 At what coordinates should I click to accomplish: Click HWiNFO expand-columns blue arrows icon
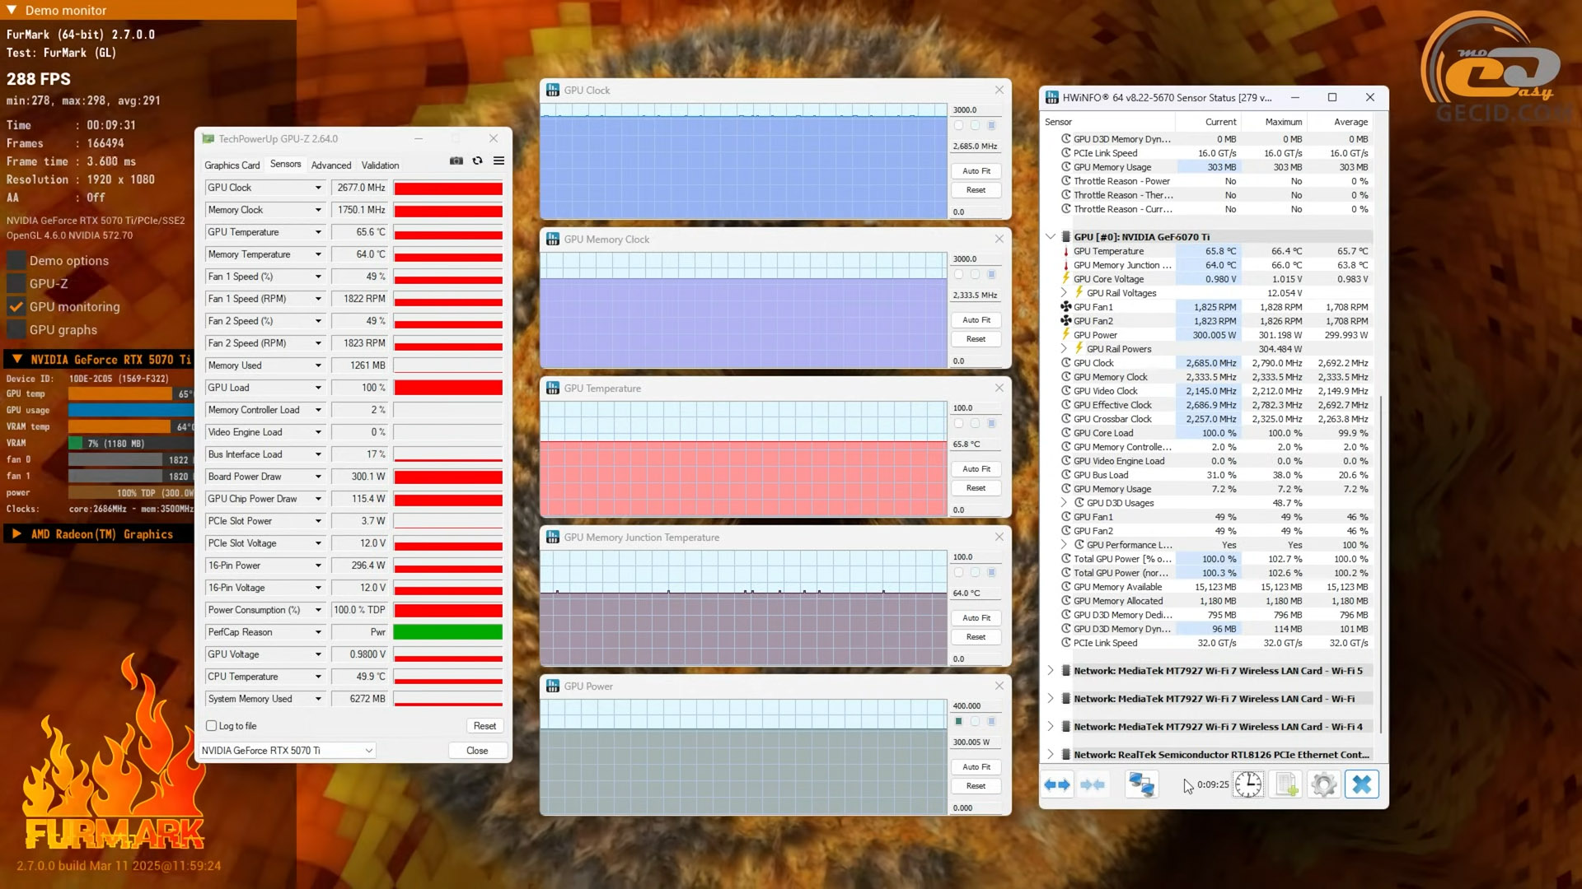click(x=1057, y=784)
